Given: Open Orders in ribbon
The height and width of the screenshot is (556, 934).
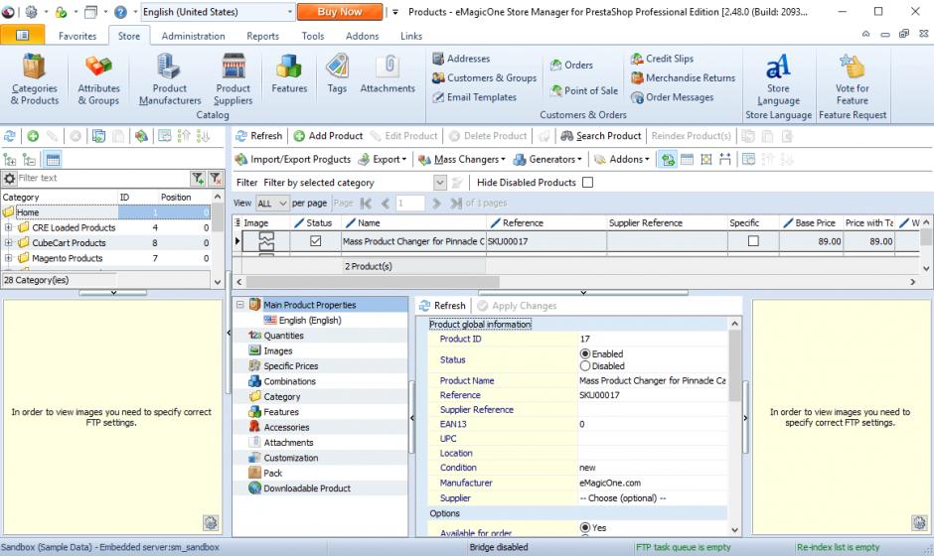Looking at the screenshot, I should tap(571, 65).
